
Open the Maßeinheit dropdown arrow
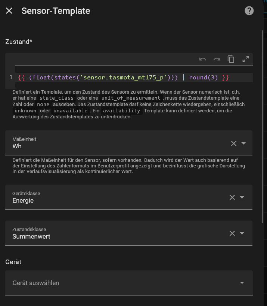coord(244,143)
